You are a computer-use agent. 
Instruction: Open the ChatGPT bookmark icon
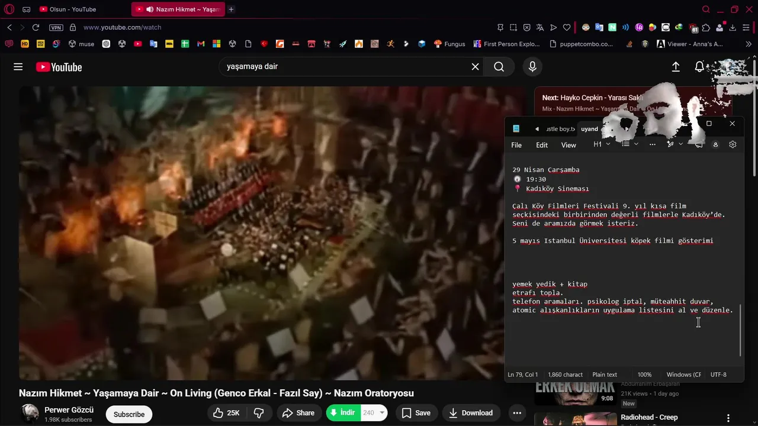coord(106,44)
